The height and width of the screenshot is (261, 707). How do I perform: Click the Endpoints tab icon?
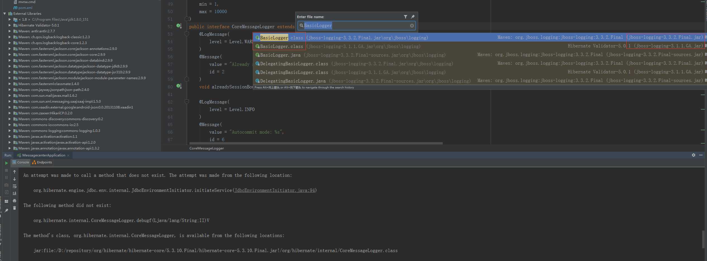34,162
